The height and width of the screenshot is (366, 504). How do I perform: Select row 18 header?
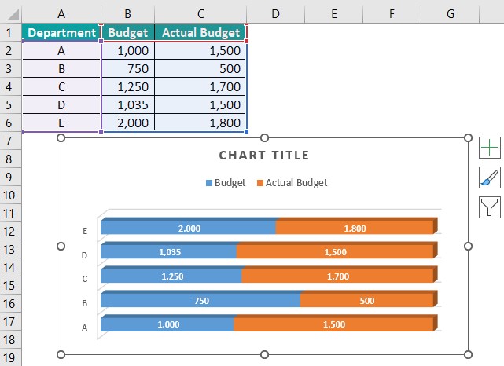(10, 339)
